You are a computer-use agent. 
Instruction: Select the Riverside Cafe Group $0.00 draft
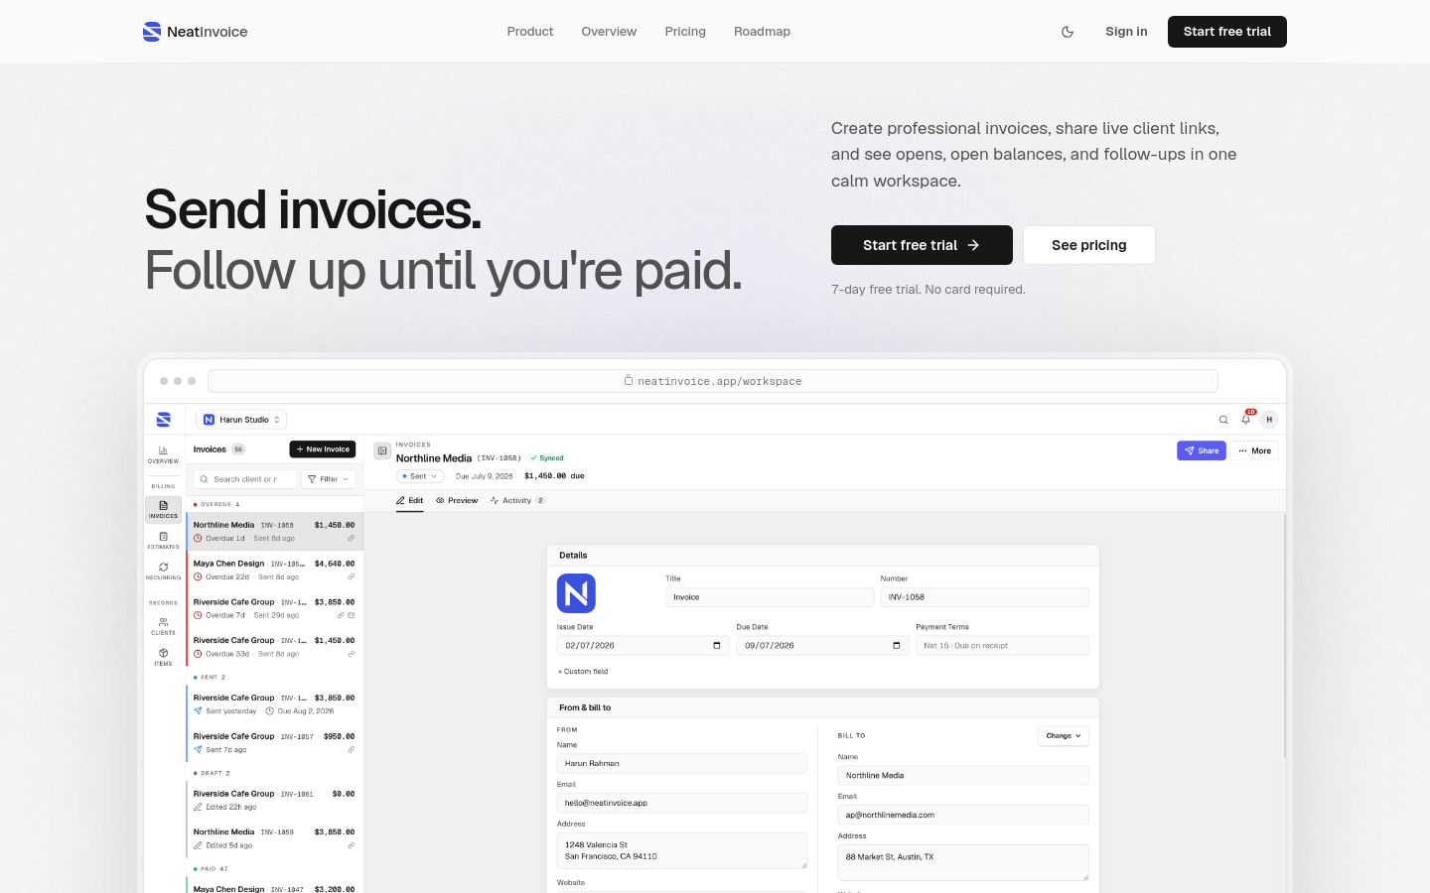[274, 801]
